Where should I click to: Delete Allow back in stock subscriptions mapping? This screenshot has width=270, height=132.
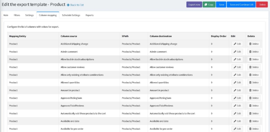[x=254, y=59]
